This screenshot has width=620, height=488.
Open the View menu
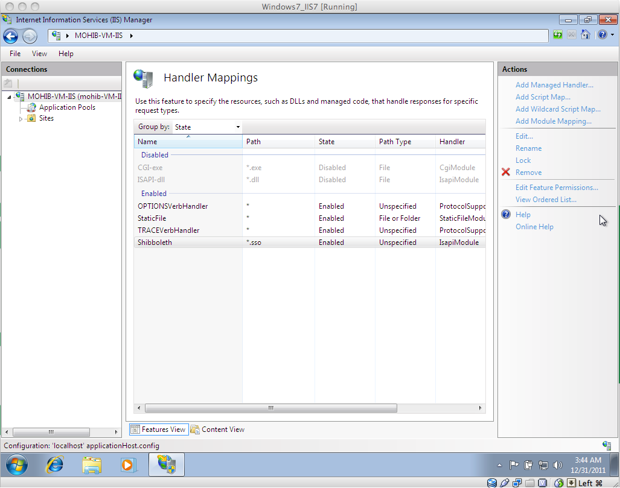39,54
